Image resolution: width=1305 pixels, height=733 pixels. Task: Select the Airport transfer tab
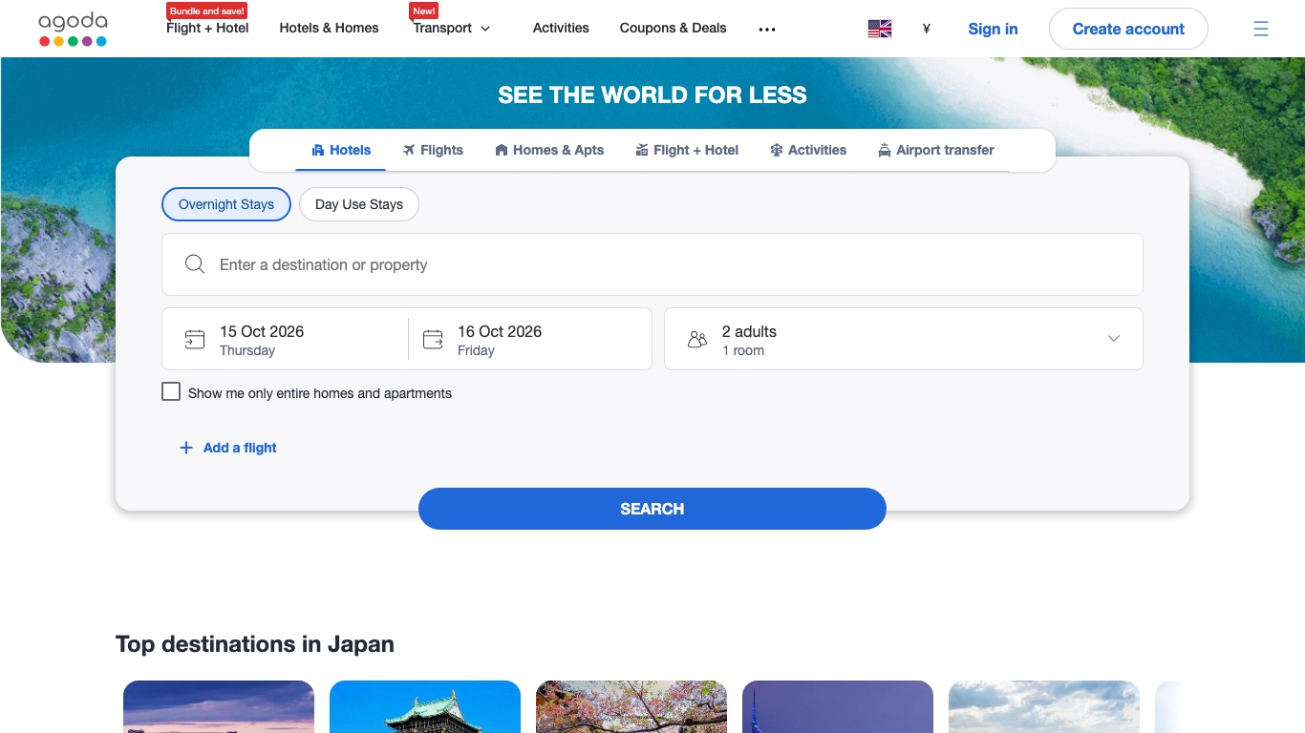(x=936, y=150)
